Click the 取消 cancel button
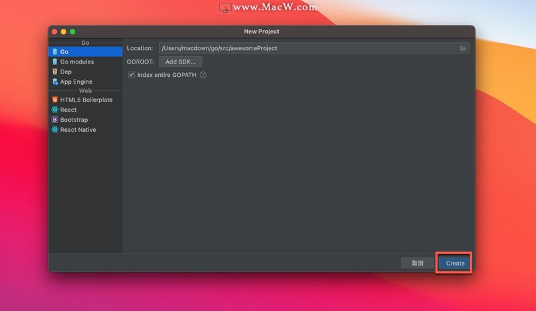Image resolution: width=536 pixels, height=311 pixels. tap(417, 264)
